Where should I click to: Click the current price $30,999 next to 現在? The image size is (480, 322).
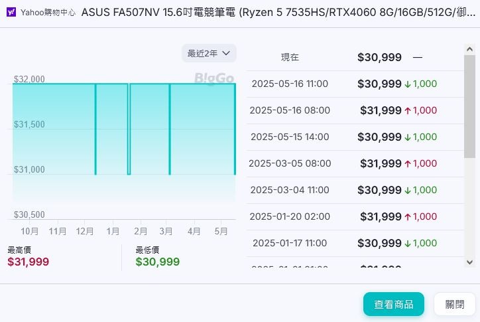[379, 57]
